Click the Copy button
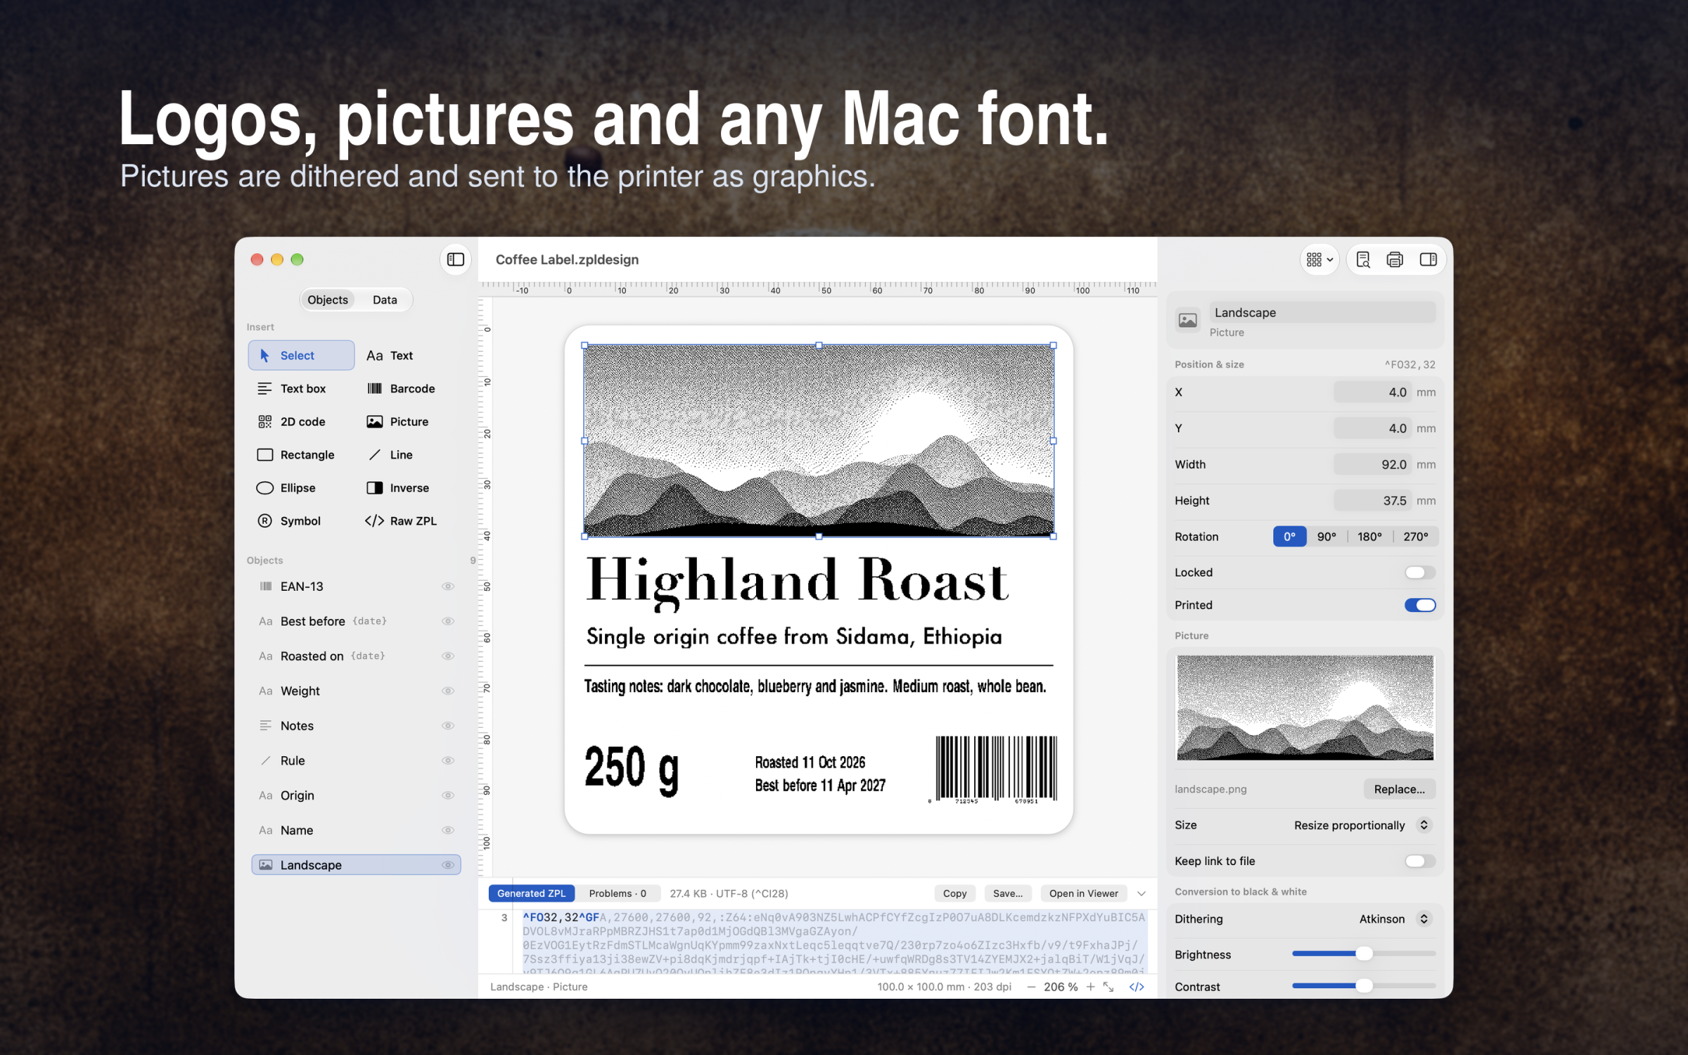 (954, 893)
